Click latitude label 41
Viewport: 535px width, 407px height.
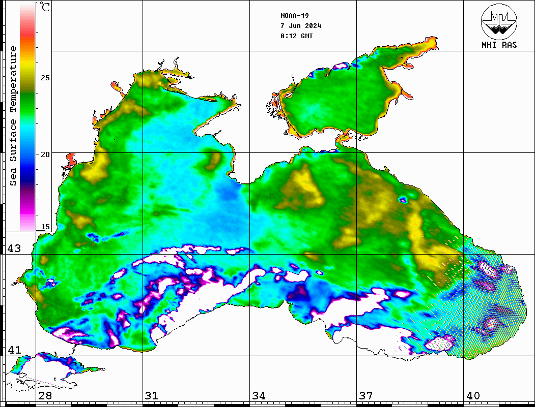point(14,350)
